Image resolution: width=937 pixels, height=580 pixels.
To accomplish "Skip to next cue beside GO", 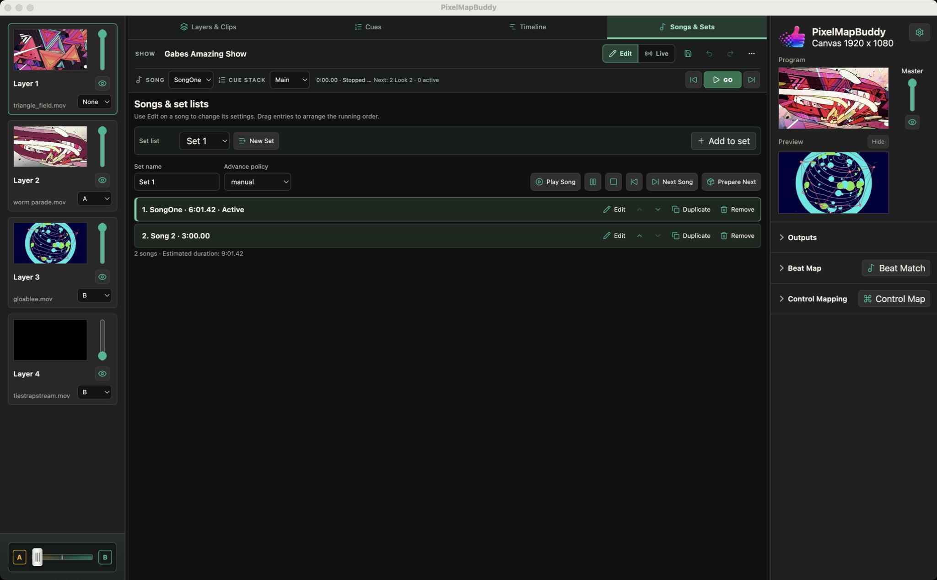I will coord(751,80).
